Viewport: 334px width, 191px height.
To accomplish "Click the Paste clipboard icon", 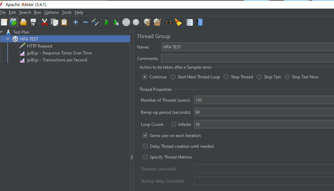I will [64, 22].
